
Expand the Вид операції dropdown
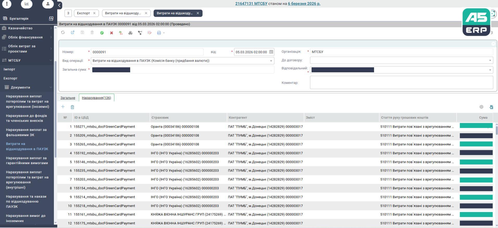[271, 61]
